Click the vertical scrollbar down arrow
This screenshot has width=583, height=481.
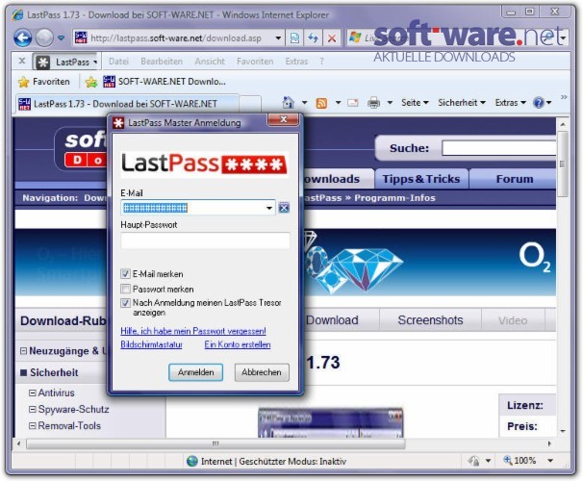tap(563, 431)
